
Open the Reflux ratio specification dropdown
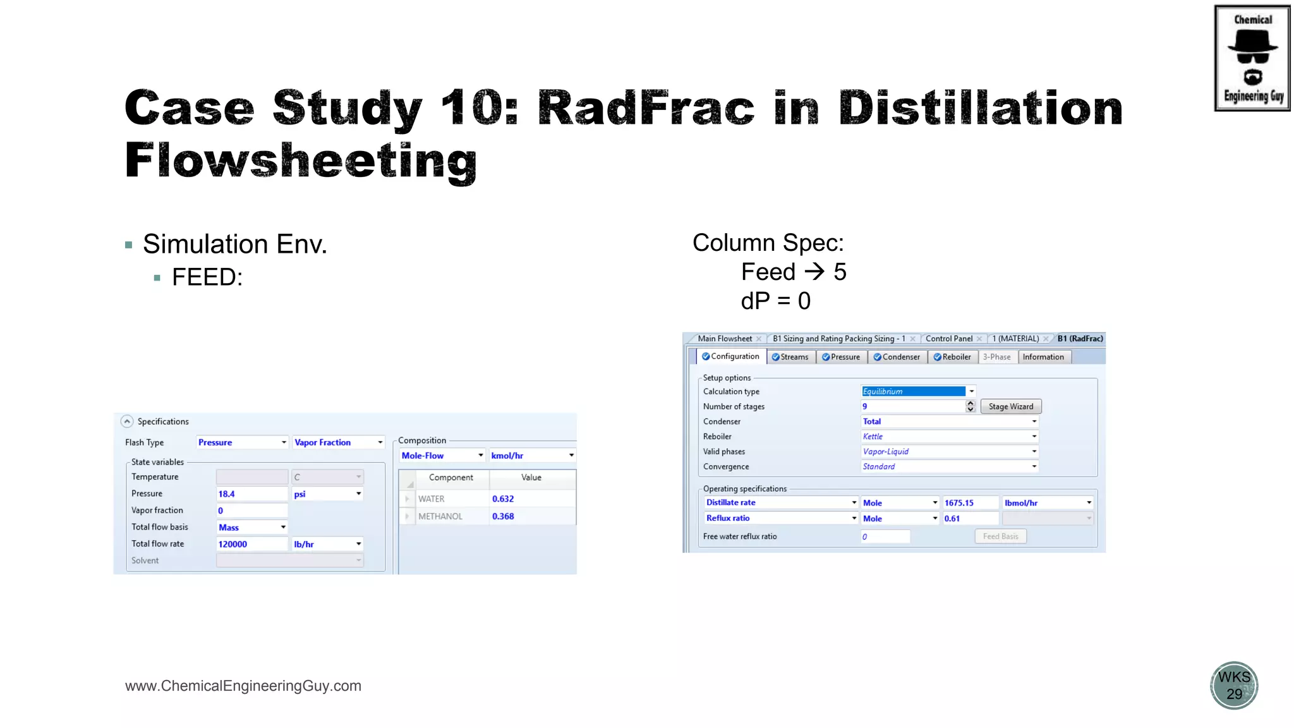782,518
